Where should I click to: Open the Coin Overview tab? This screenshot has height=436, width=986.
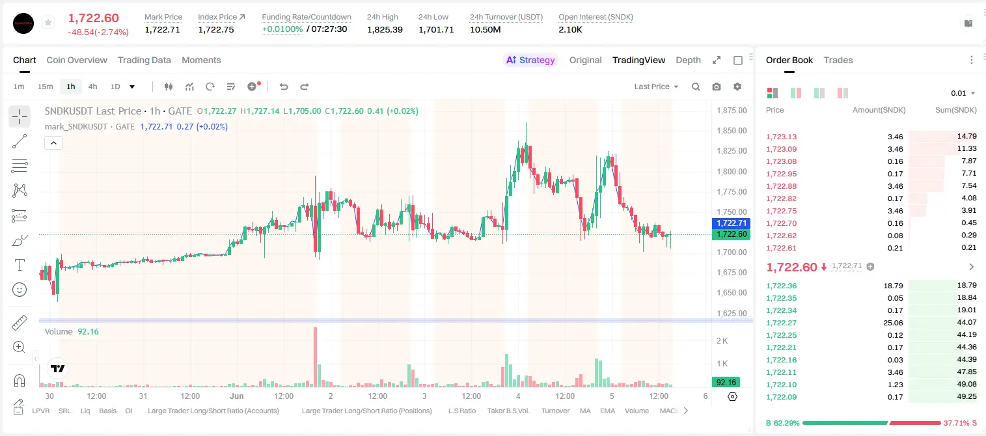(77, 60)
